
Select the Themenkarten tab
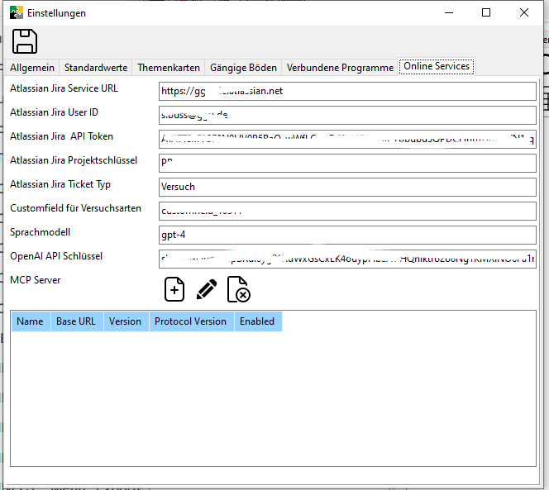click(169, 68)
